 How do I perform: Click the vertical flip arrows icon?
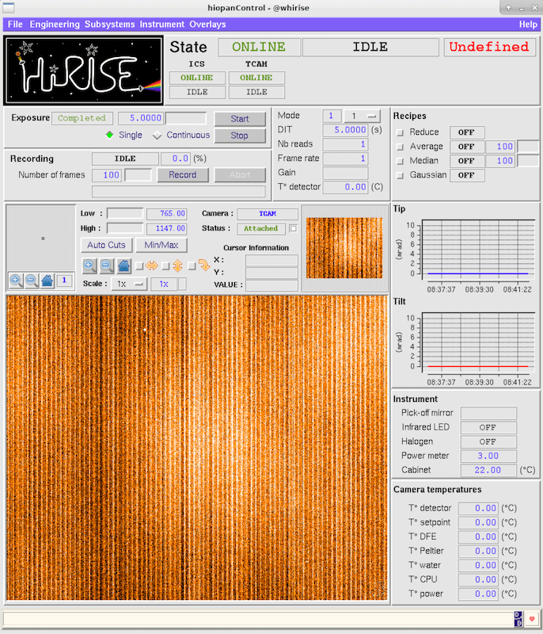point(178,266)
